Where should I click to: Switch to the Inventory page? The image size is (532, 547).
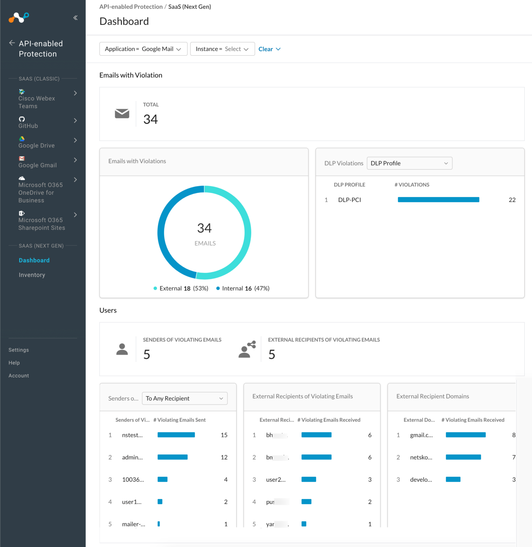pos(32,275)
